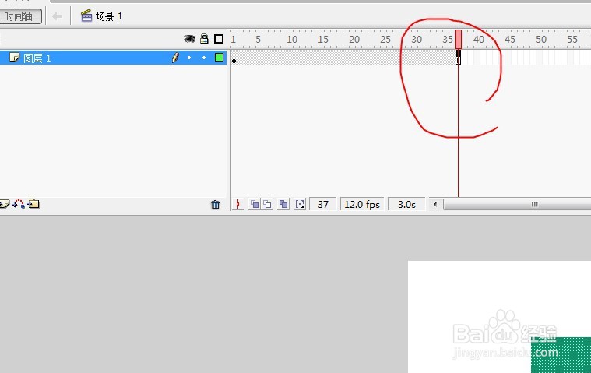591x373 pixels.
Task: Click the center frame button
Action: (x=237, y=204)
